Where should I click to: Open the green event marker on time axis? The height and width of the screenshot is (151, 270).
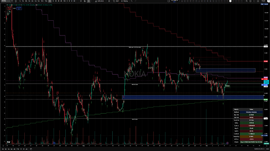pyautogui.click(x=42, y=143)
